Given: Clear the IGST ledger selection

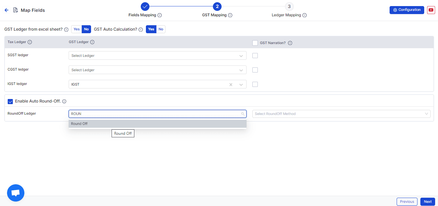Looking at the screenshot, I should (231, 85).
